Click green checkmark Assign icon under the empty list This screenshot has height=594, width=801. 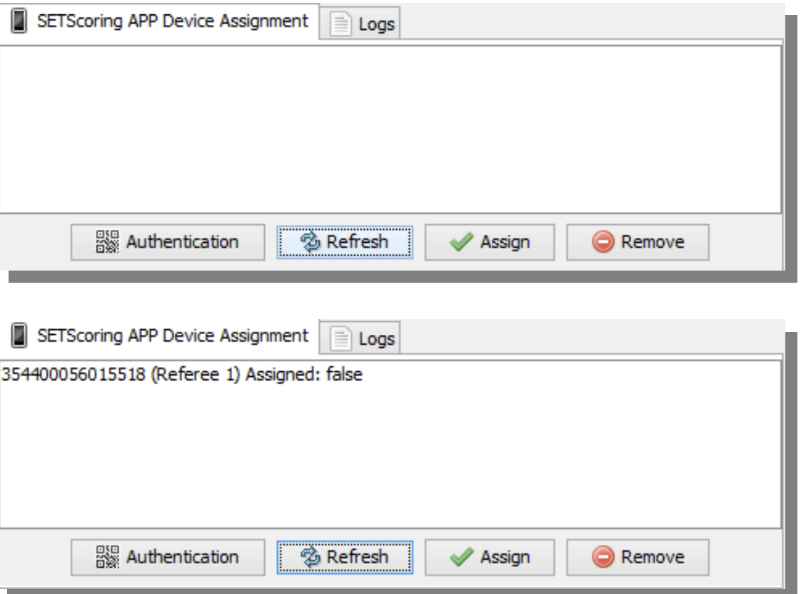pyautogui.click(x=461, y=242)
